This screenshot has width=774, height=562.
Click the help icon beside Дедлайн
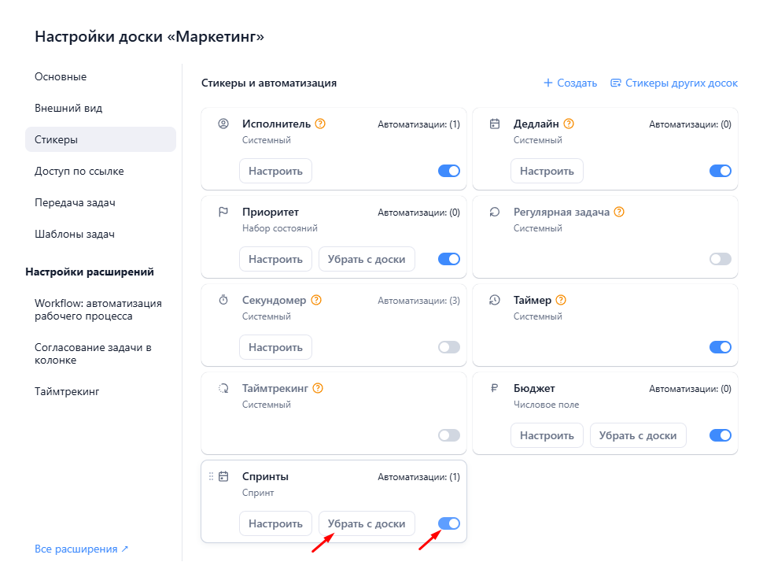point(569,124)
